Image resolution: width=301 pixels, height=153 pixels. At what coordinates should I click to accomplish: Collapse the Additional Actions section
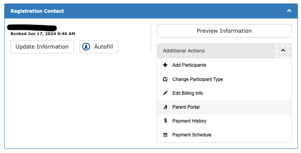click(x=283, y=50)
